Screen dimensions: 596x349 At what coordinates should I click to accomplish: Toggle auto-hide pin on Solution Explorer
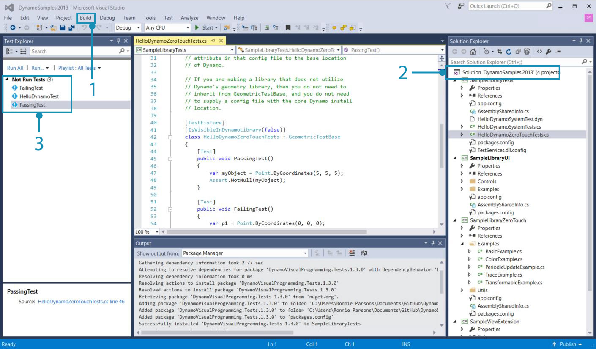point(580,41)
